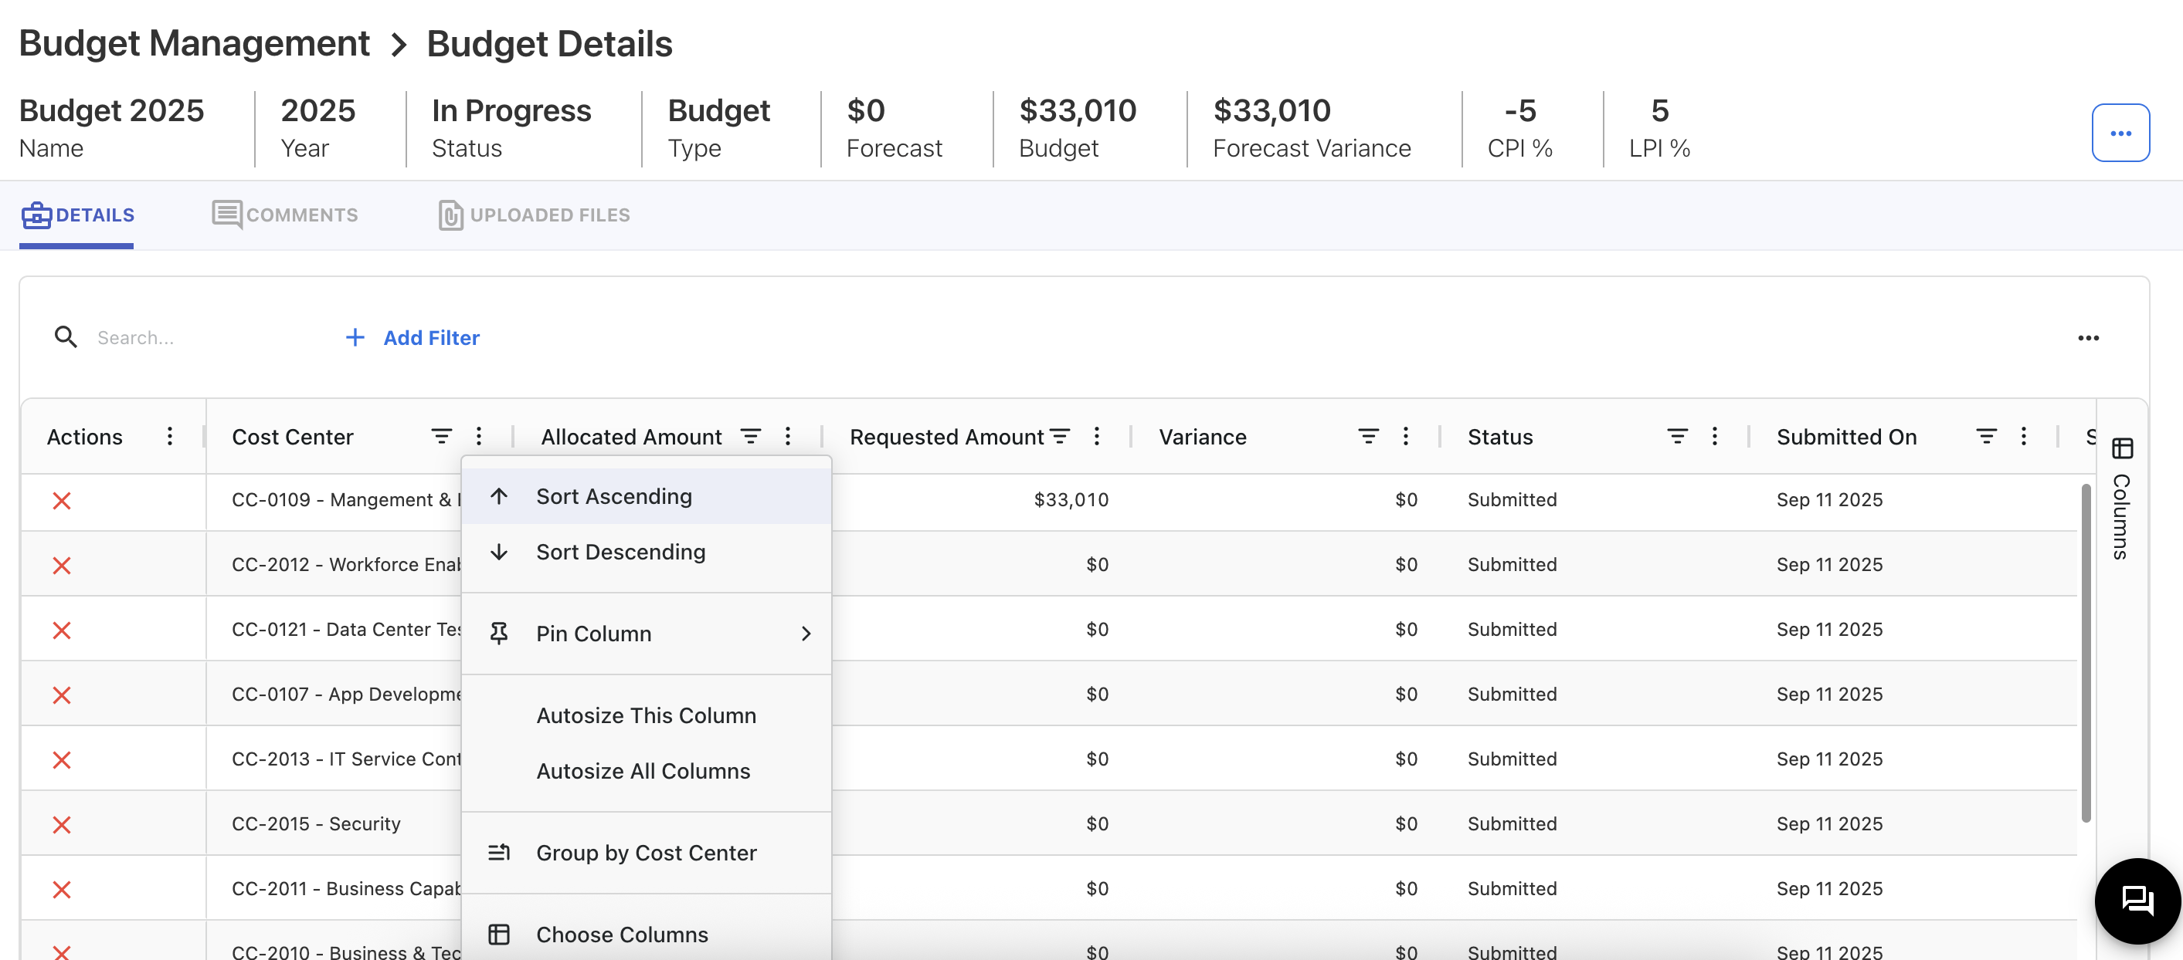Click the Submitted On filter icon

pyautogui.click(x=1985, y=437)
